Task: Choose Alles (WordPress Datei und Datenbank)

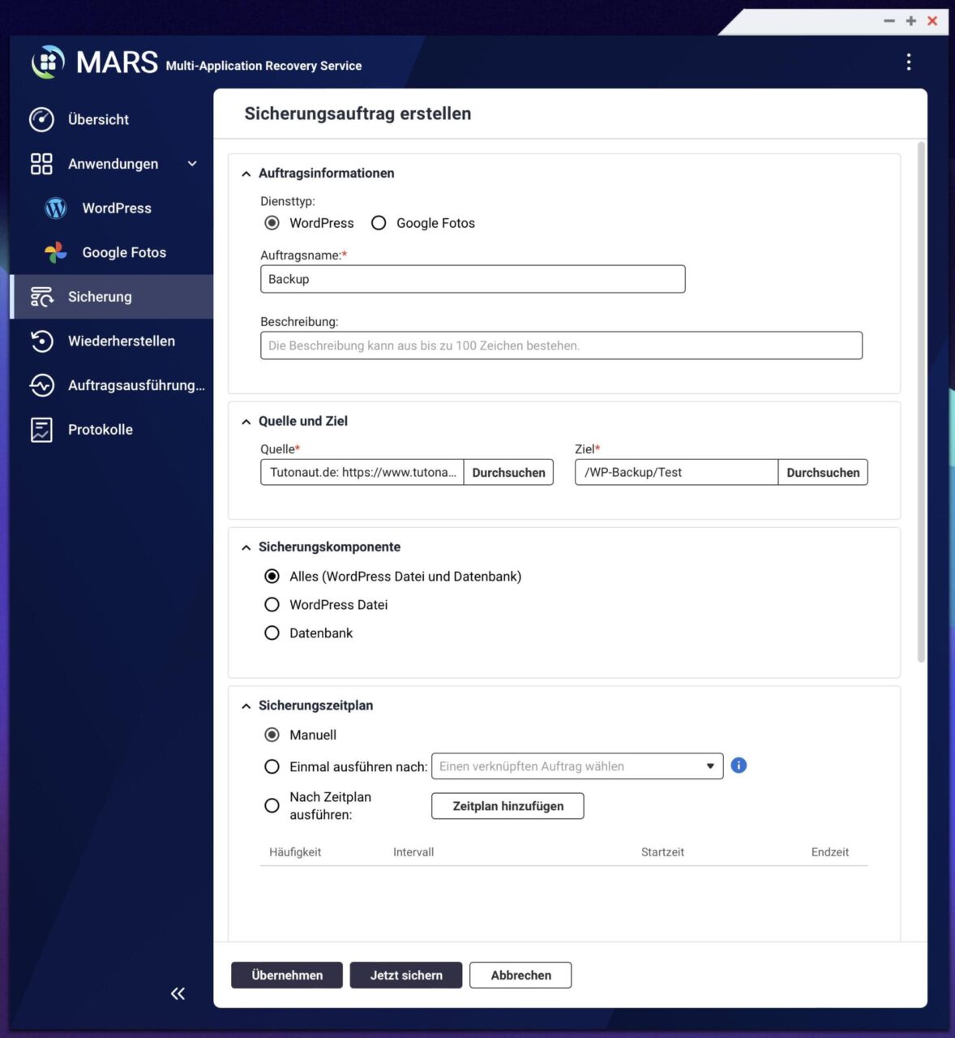Action: tap(272, 577)
